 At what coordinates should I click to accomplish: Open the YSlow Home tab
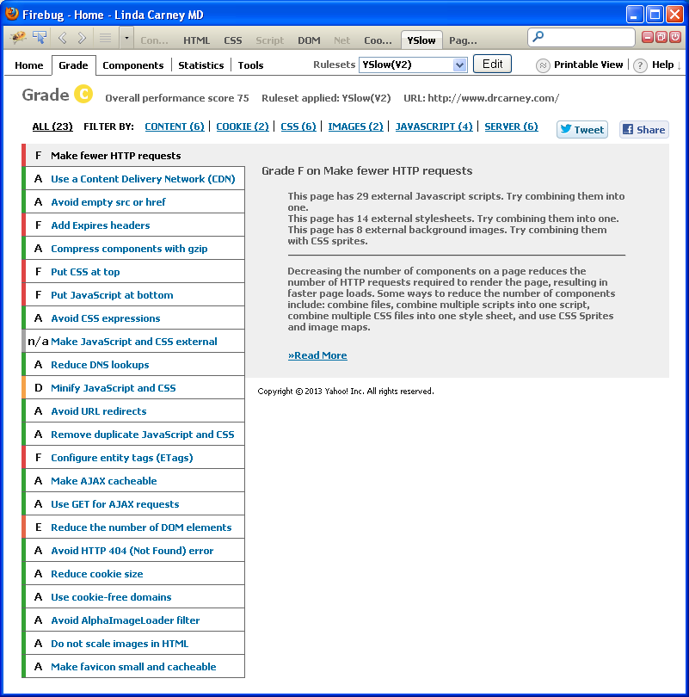coord(29,65)
